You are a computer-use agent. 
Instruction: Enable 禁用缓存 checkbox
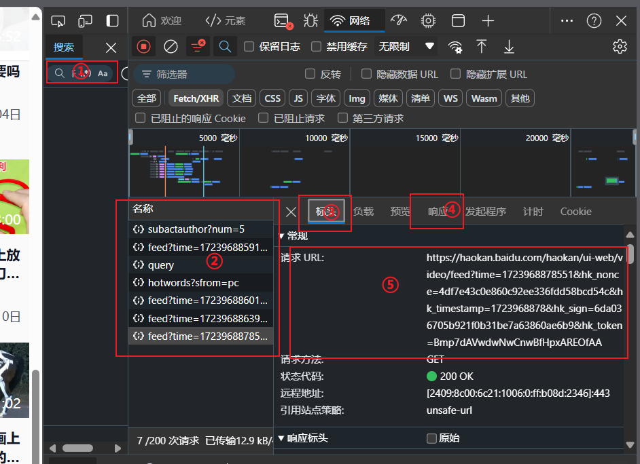click(x=316, y=47)
